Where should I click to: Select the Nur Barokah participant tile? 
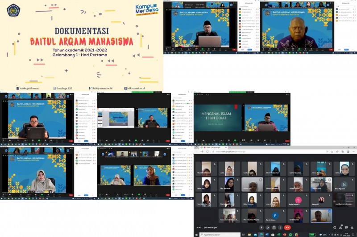[x=229, y=184]
